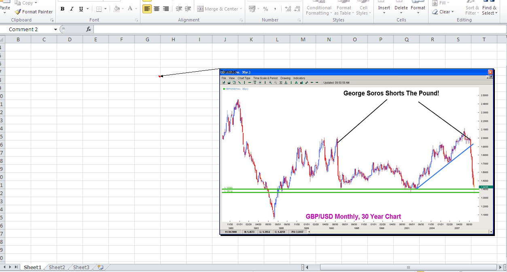
Task: Switch to the Sheet2 tab
Action: tap(57, 267)
